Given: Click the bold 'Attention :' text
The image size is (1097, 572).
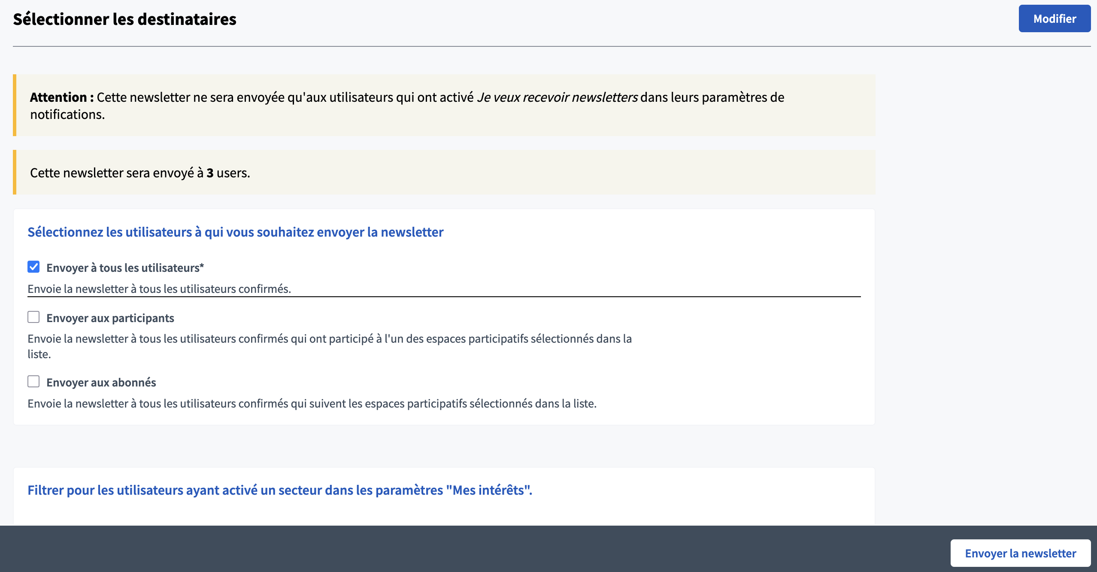Looking at the screenshot, I should point(62,97).
